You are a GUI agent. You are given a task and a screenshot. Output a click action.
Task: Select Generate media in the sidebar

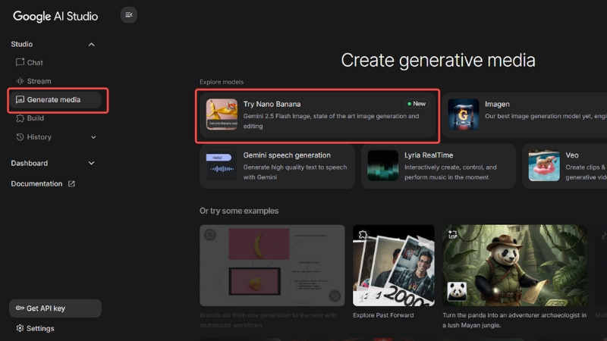coord(55,100)
